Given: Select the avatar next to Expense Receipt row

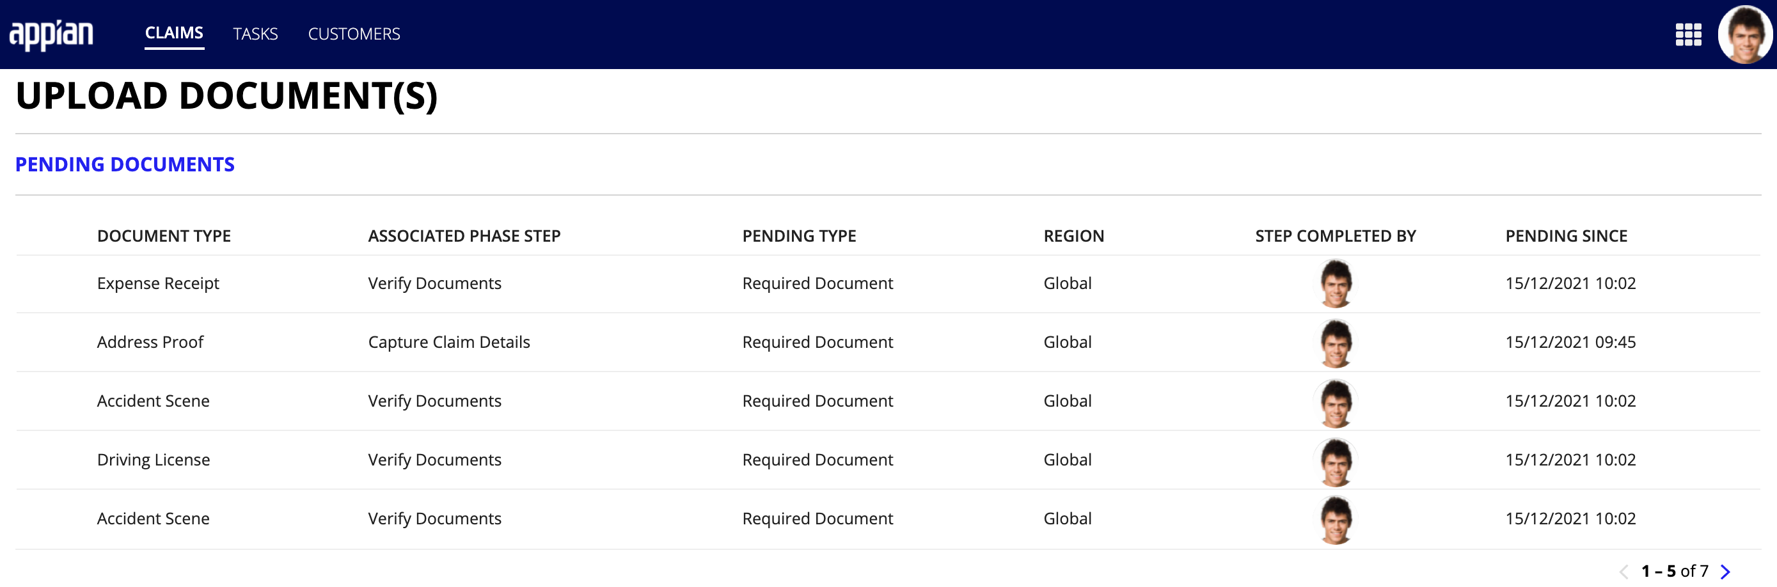Looking at the screenshot, I should 1336,283.
